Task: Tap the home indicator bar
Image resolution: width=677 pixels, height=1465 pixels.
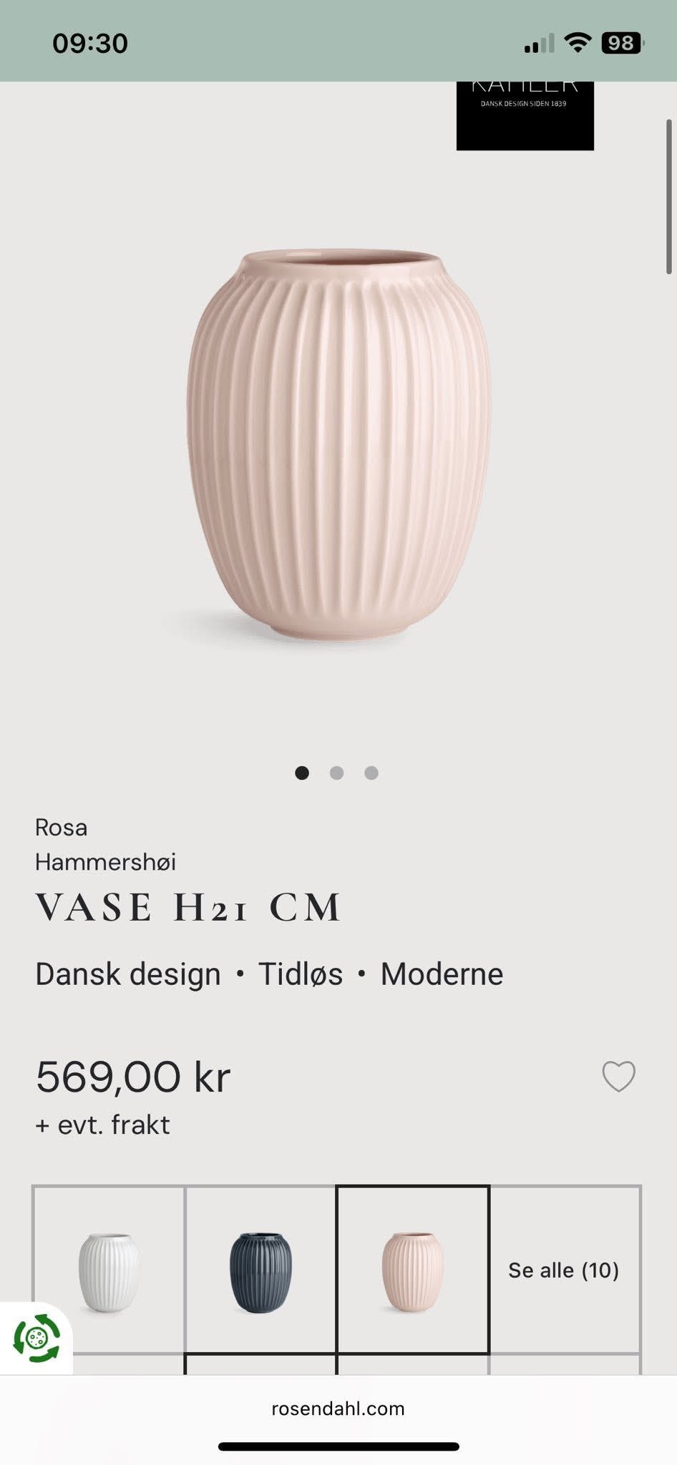Action: click(x=338, y=1446)
